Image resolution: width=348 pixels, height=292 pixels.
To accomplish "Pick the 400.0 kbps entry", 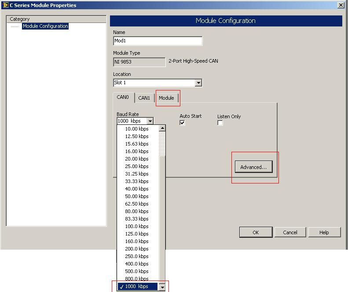I will [x=138, y=264].
